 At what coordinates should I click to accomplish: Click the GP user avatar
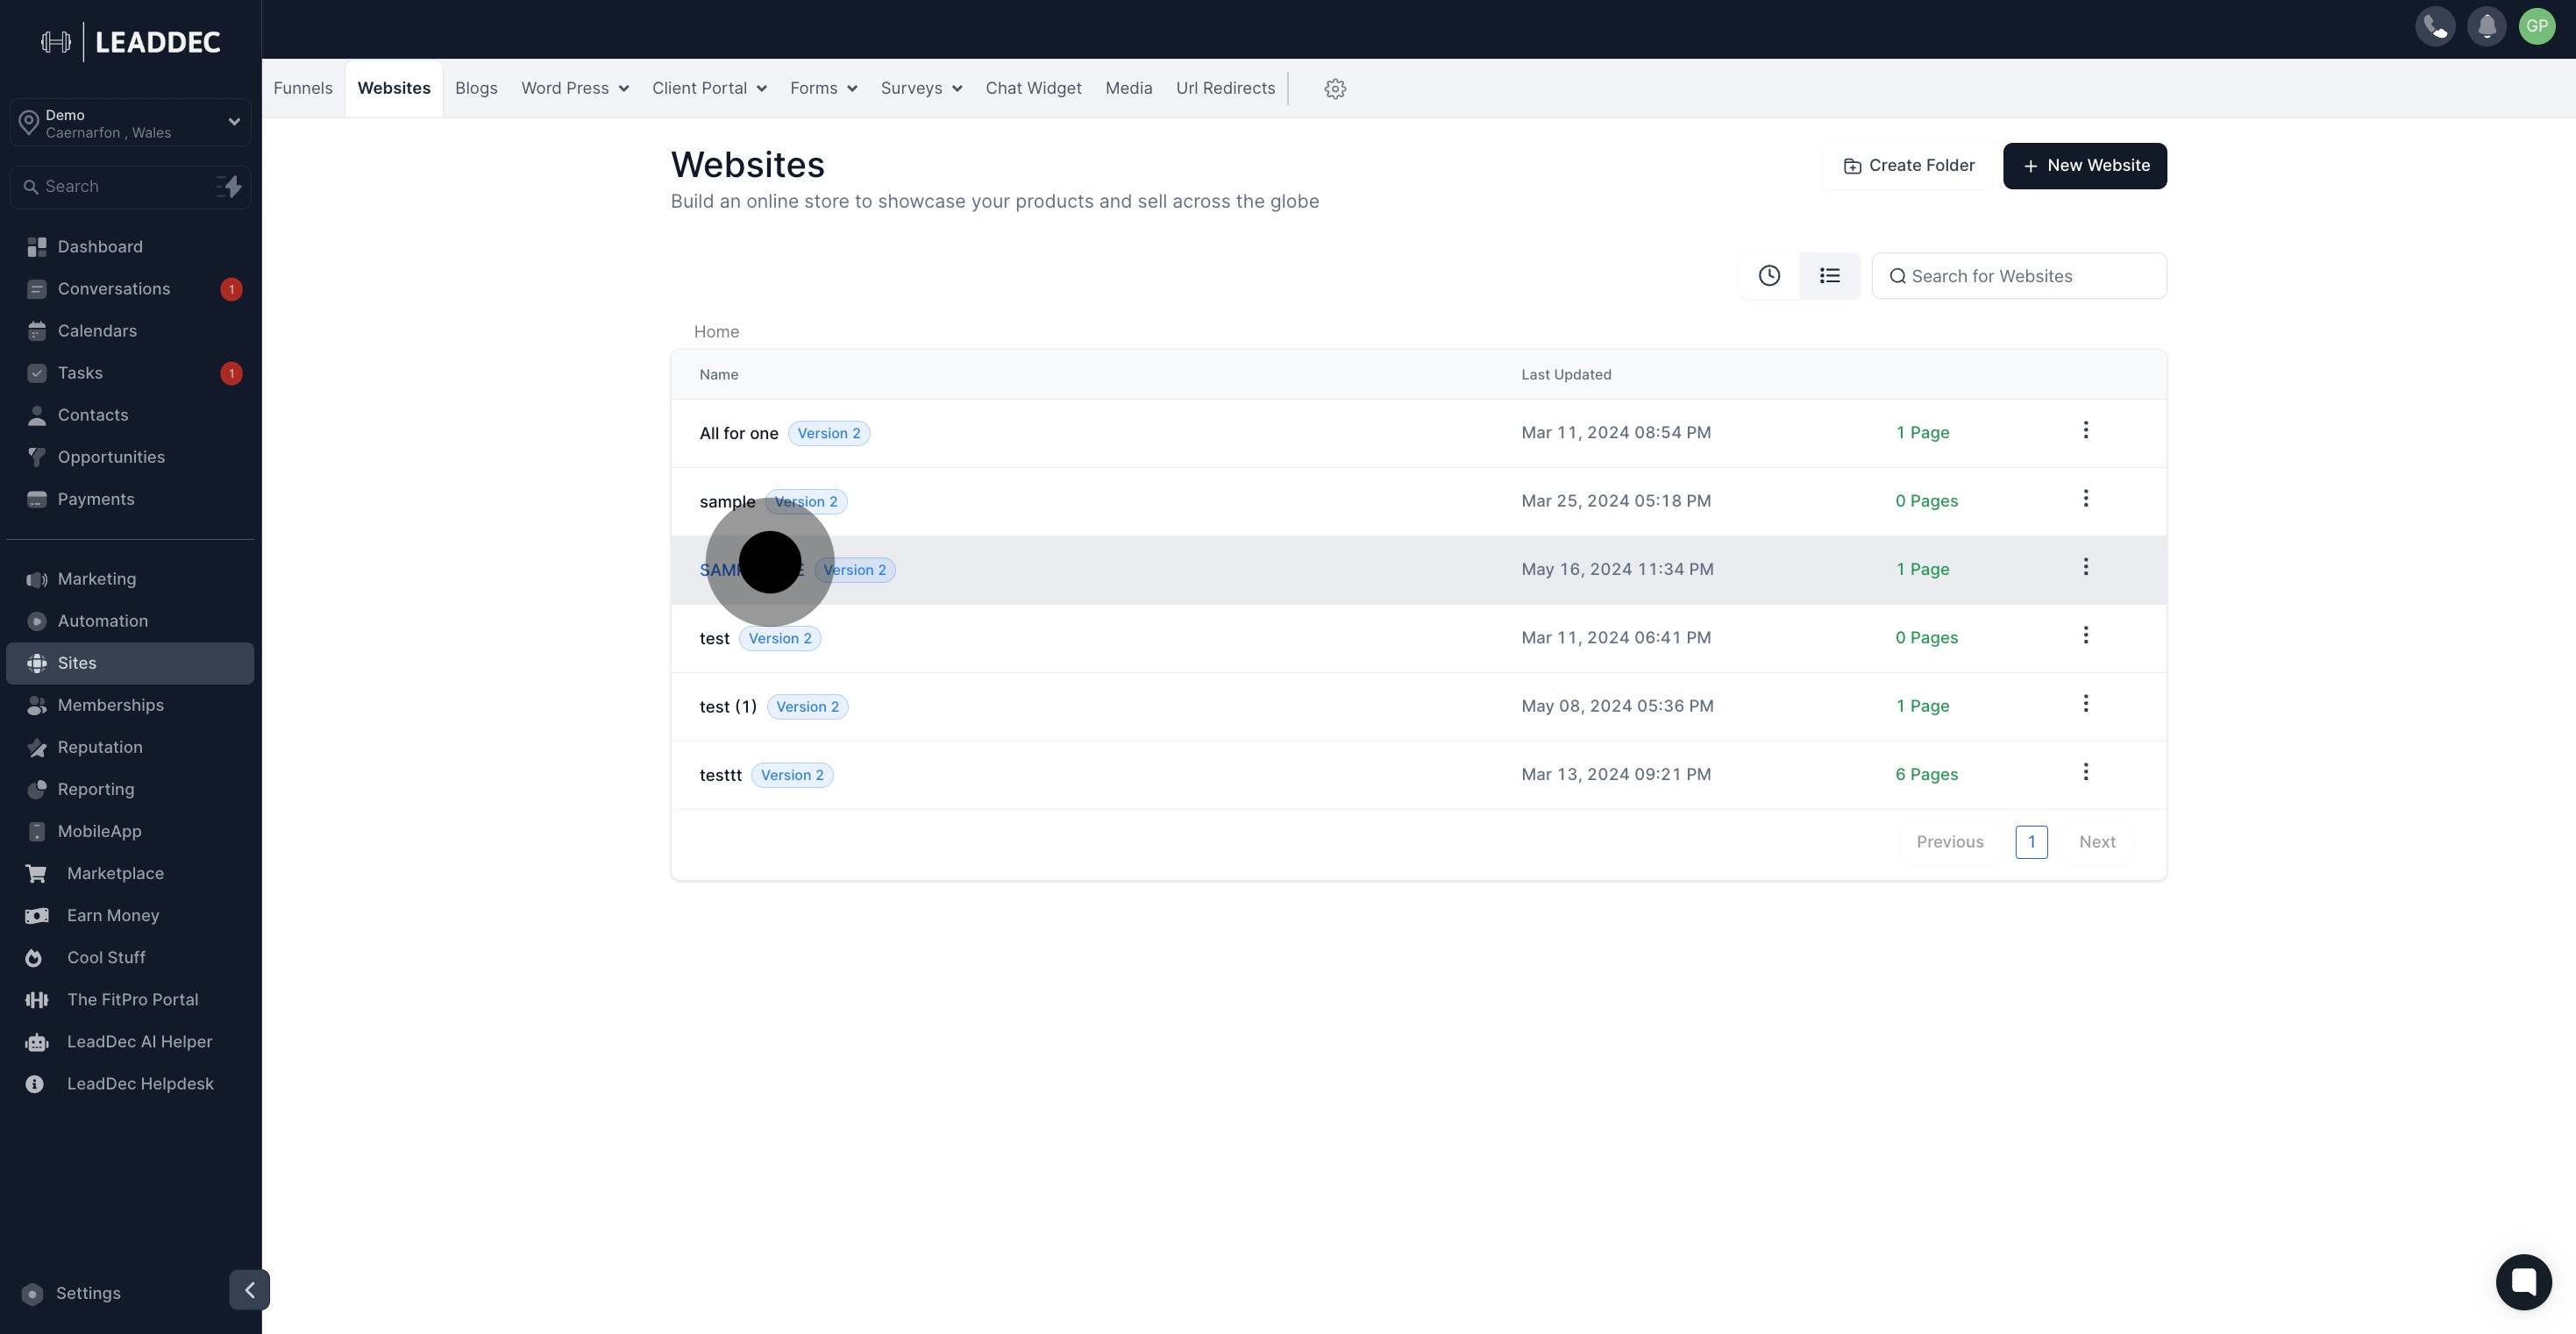click(x=2537, y=27)
